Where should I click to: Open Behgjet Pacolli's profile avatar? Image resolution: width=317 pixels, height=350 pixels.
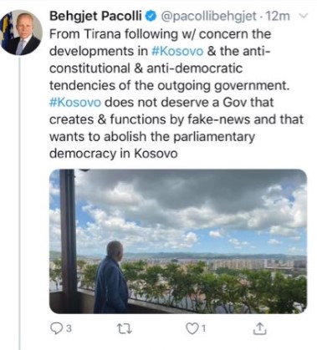click(22, 32)
